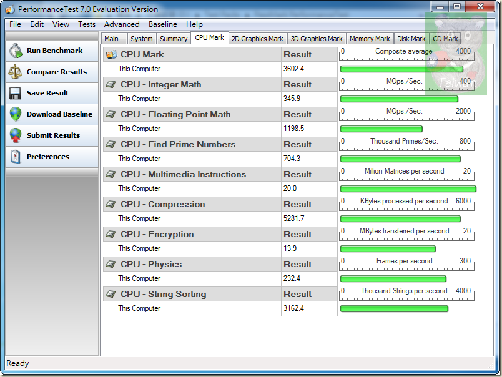
Task: Open Preferences
Action: (52, 157)
